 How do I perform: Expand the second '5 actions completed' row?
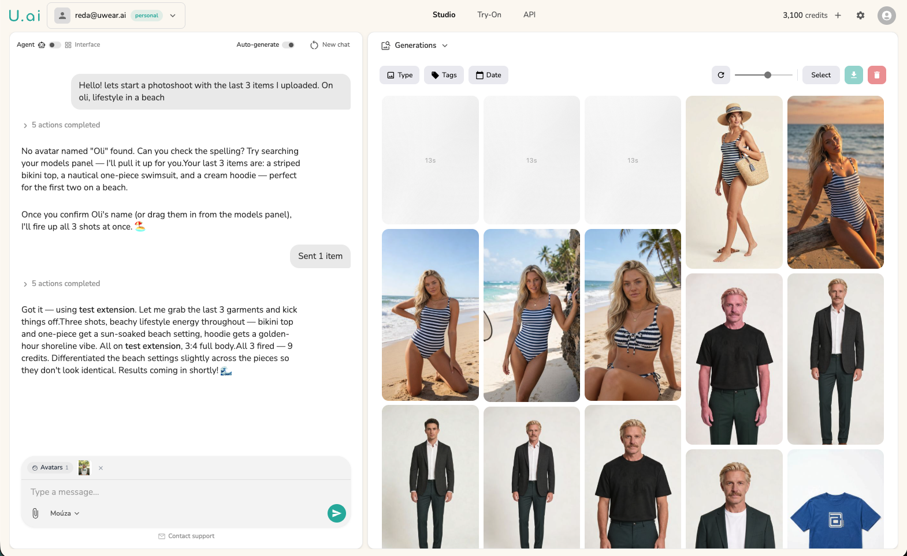click(x=61, y=284)
